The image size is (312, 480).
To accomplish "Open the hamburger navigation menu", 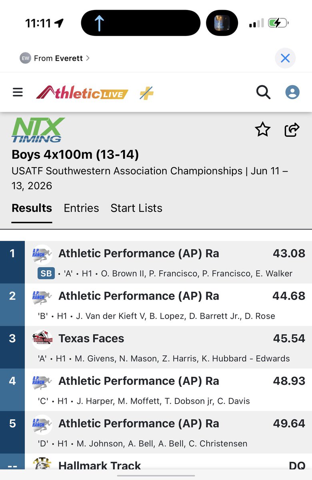I will (x=18, y=93).
